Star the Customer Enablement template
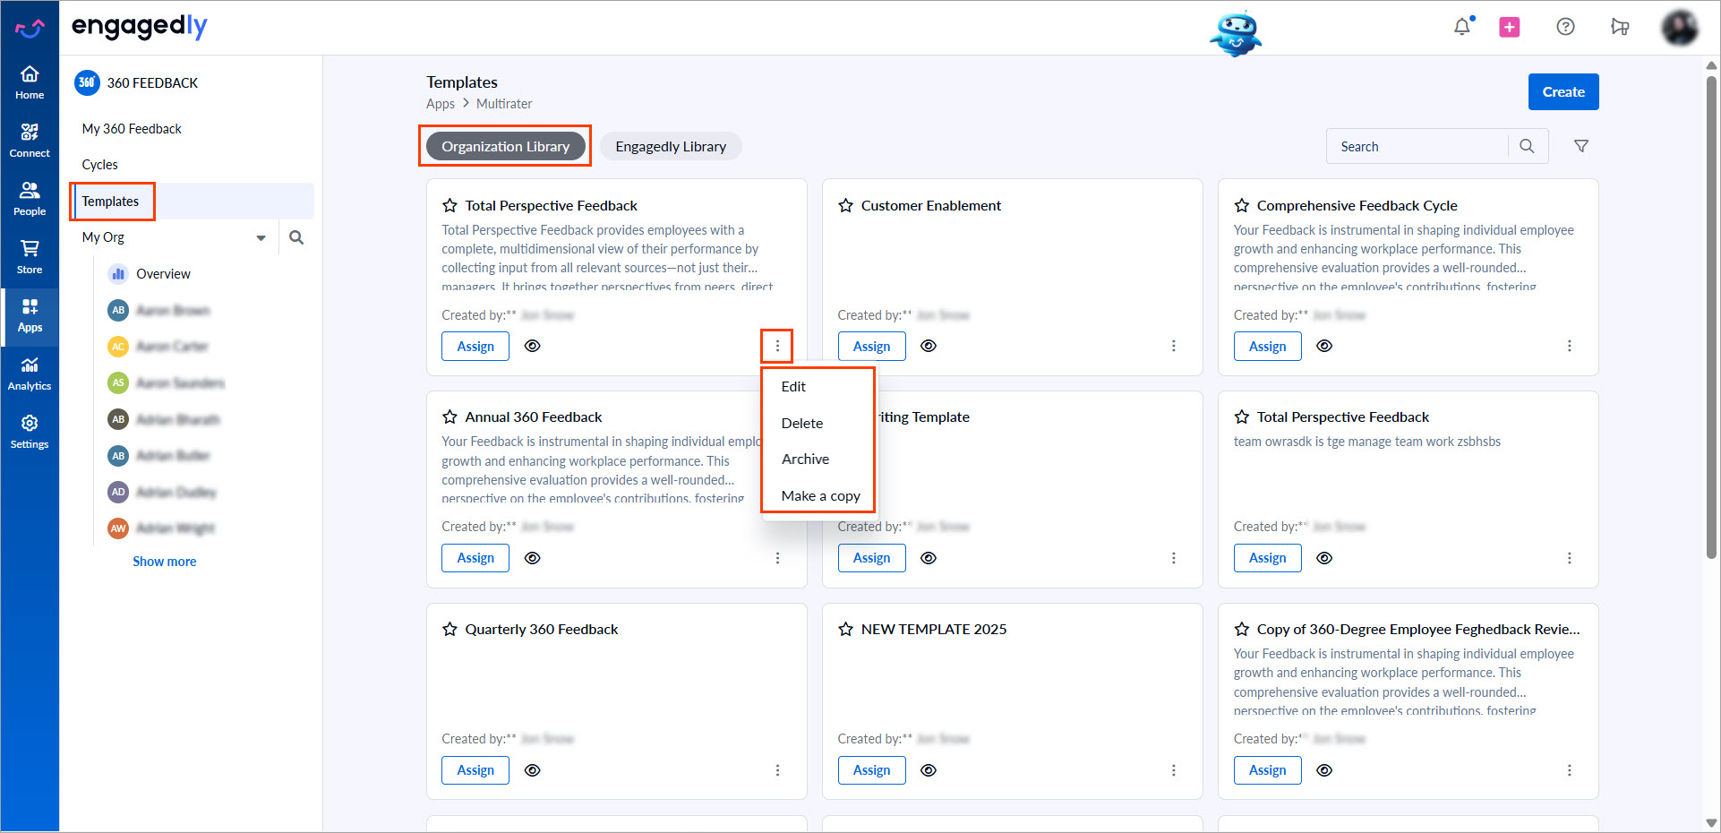 [845, 205]
